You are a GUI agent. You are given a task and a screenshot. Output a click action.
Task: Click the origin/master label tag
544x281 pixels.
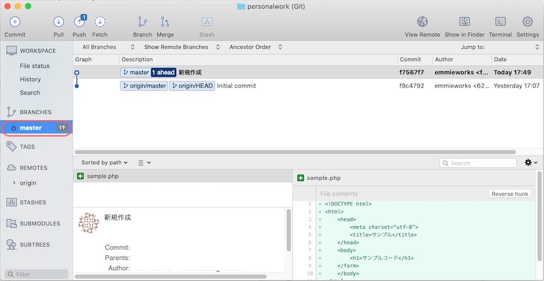pos(144,86)
